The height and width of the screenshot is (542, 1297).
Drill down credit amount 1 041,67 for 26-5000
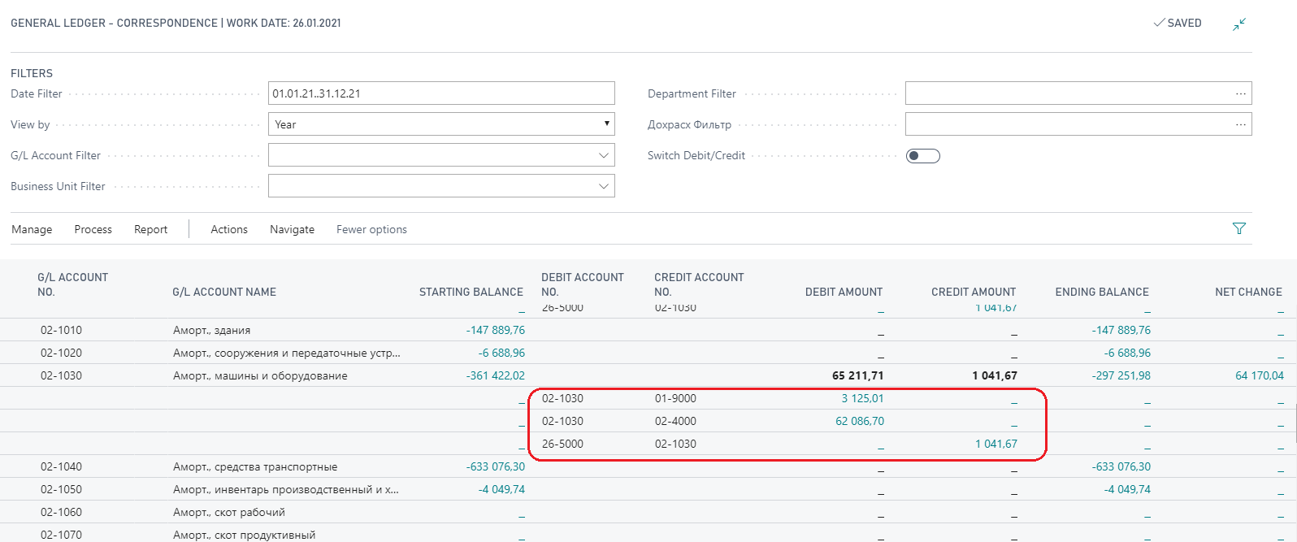point(996,444)
